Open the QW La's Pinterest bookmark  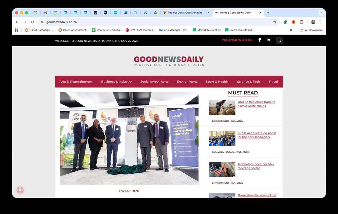[140, 30]
